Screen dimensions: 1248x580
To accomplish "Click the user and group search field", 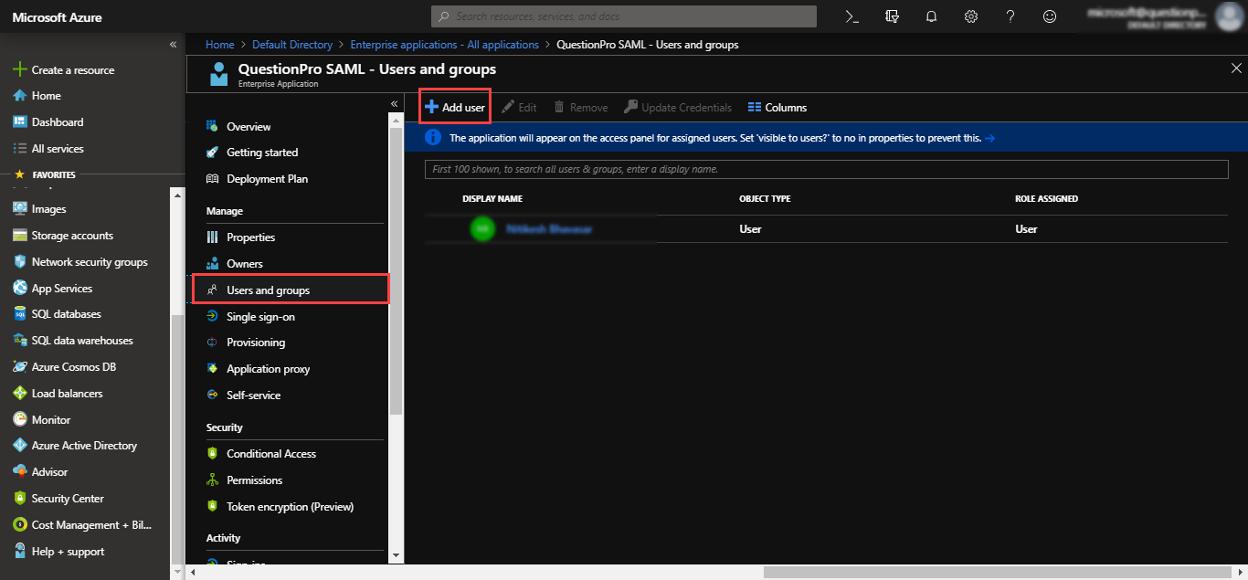I will [826, 170].
